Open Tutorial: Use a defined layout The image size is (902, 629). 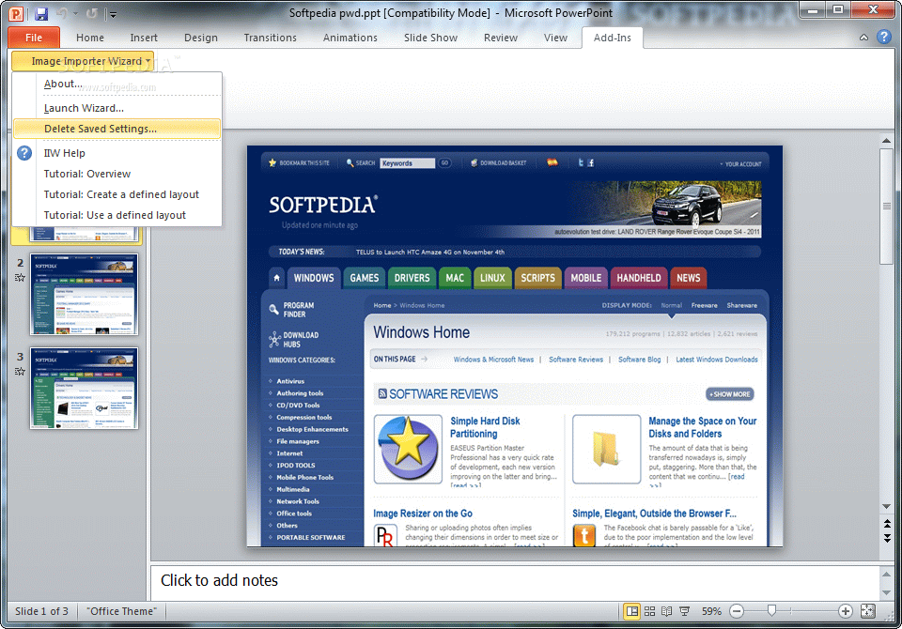117,215
